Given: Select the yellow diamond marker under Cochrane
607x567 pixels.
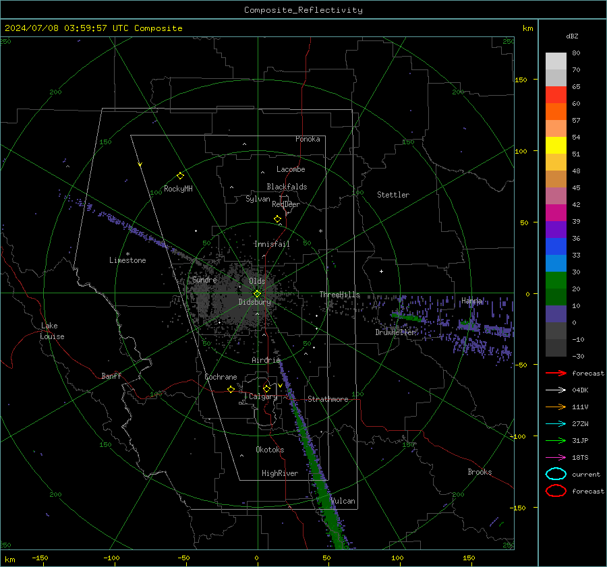Looking at the screenshot, I should tap(231, 389).
